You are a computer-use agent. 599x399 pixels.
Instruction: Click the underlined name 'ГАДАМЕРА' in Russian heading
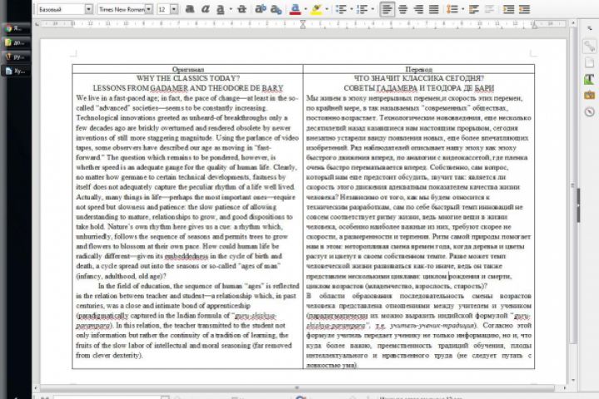point(397,88)
